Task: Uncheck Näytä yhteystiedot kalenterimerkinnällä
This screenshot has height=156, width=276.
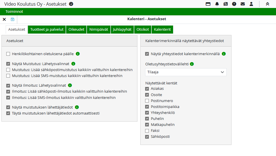Action: tap(147, 54)
